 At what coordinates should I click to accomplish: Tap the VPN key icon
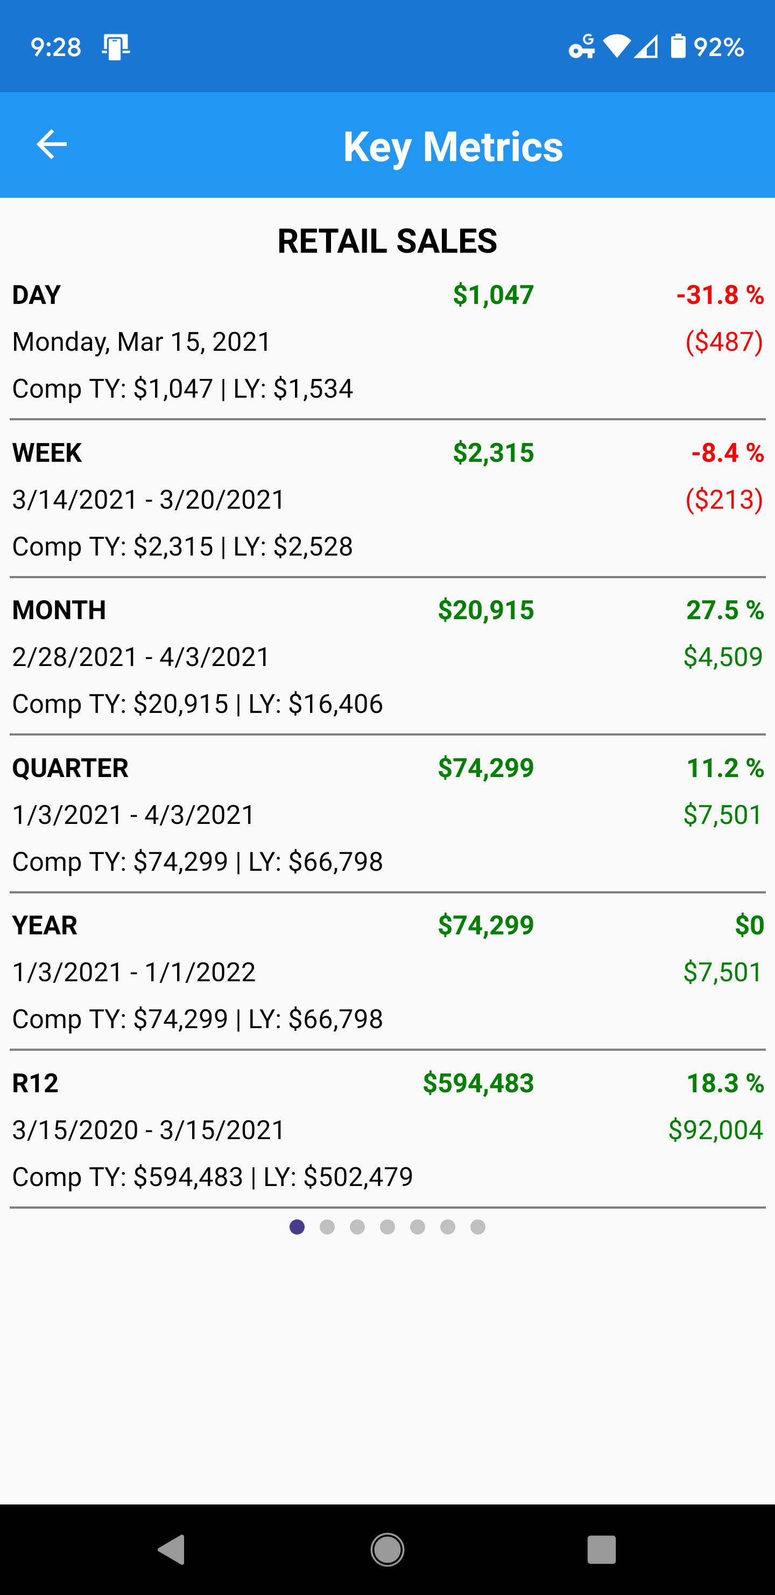(x=581, y=46)
